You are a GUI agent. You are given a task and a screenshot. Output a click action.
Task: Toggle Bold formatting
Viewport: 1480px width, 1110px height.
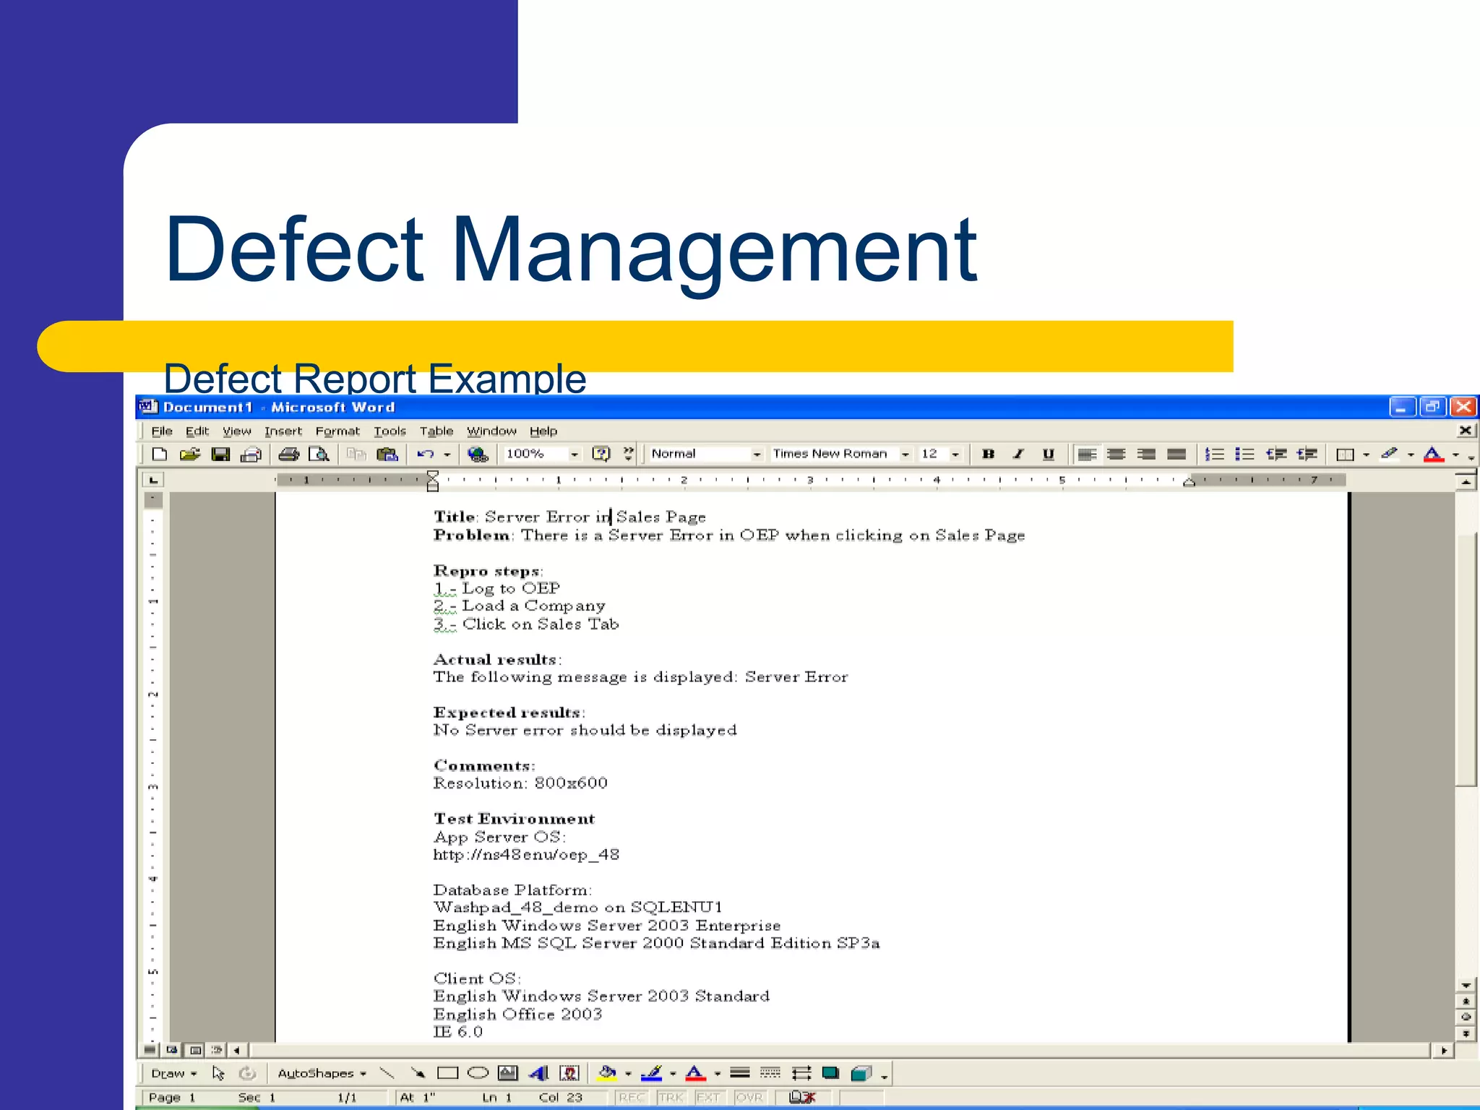pos(988,454)
